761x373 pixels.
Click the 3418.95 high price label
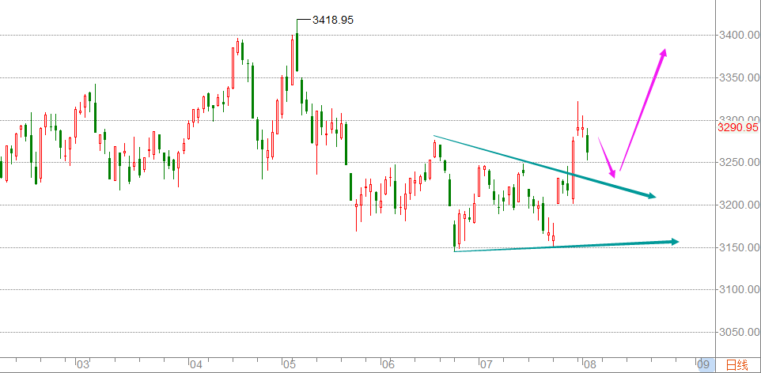click(x=333, y=21)
